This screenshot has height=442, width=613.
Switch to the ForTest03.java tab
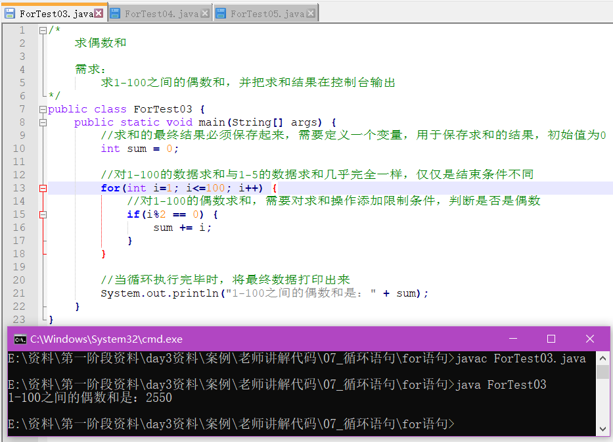[x=54, y=13]
